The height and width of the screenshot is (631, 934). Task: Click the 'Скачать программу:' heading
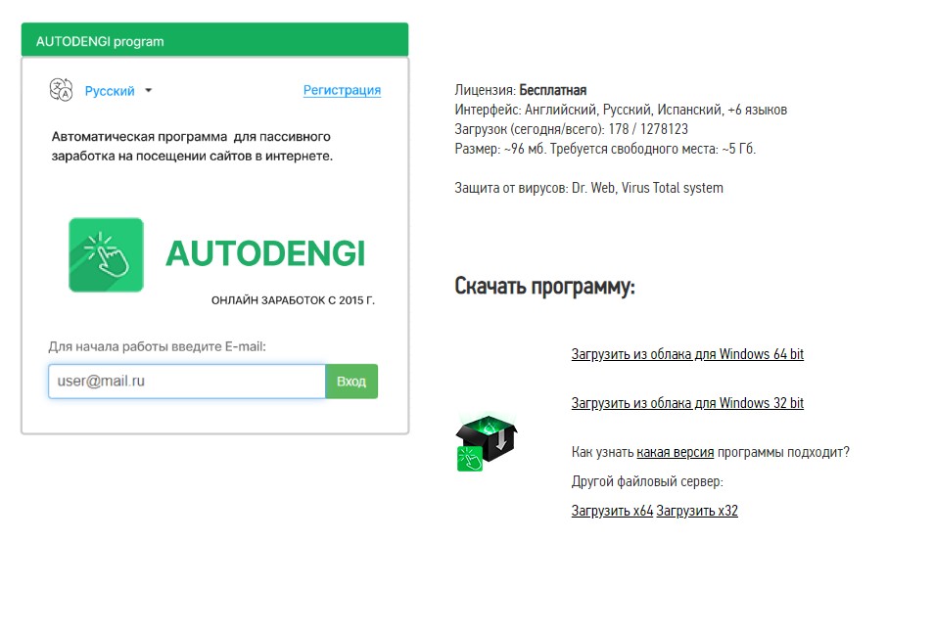pyautogui.click(x=544, y=287)
